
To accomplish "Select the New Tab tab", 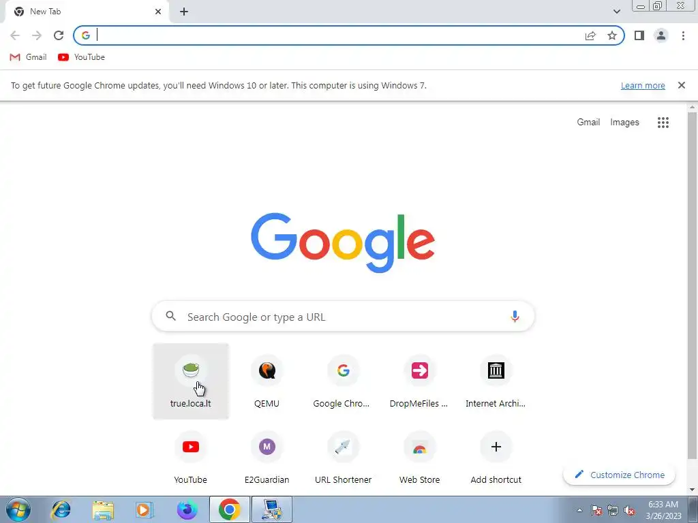I will (x=87, y=12).
